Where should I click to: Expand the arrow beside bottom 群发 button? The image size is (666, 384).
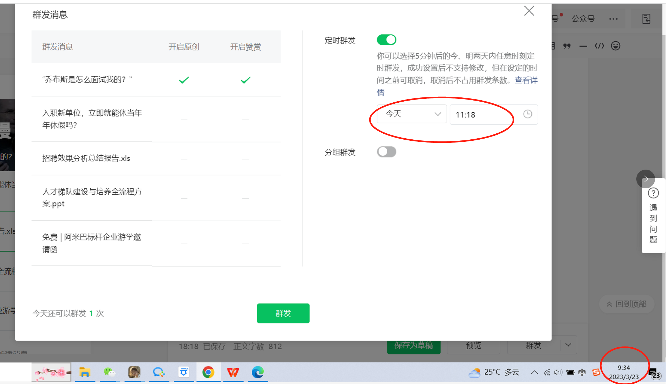568,345
